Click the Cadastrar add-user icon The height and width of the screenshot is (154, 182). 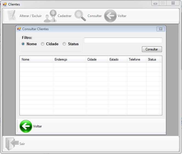(50, 16)
